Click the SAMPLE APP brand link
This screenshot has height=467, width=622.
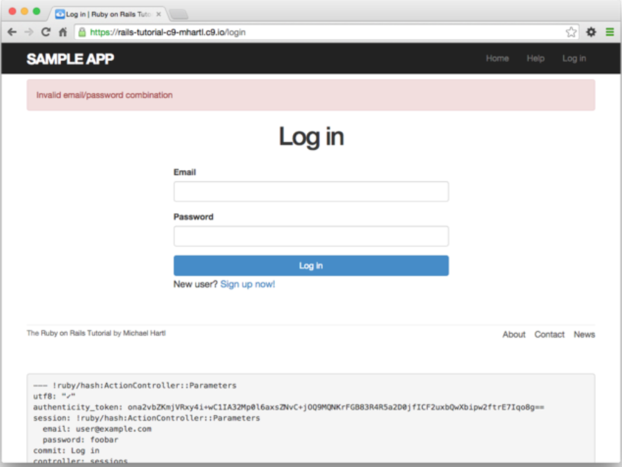70,58
